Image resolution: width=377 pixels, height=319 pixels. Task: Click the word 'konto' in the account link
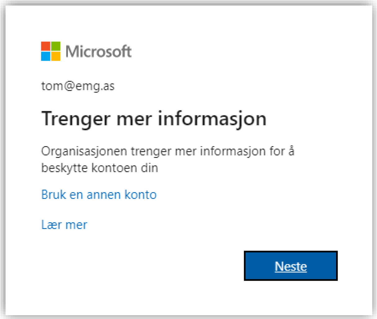coord(140,195)
